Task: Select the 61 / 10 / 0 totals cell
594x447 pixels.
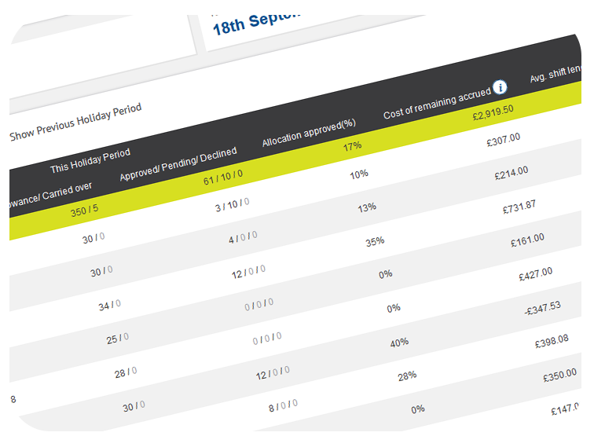Action: pos(224,178)
